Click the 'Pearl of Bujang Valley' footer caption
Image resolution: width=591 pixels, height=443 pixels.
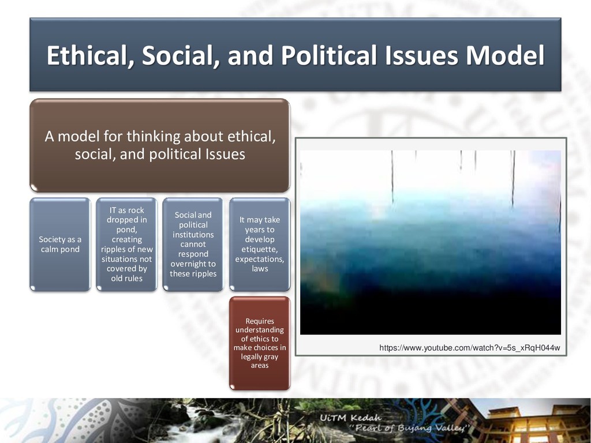tap(412, 428)
